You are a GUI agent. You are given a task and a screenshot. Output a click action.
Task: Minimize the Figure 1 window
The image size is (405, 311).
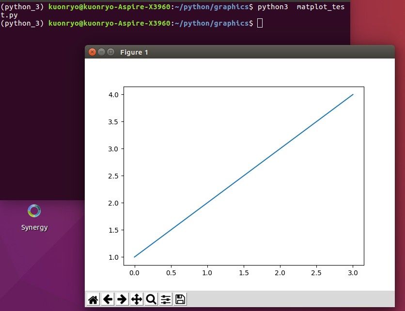(102, 52)
